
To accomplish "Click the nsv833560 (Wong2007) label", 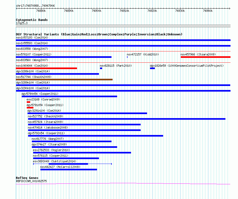I will (32, 60).
